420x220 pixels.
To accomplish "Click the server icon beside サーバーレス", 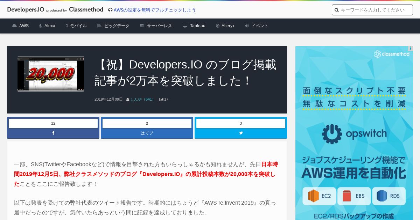I will tap(142, 26).
